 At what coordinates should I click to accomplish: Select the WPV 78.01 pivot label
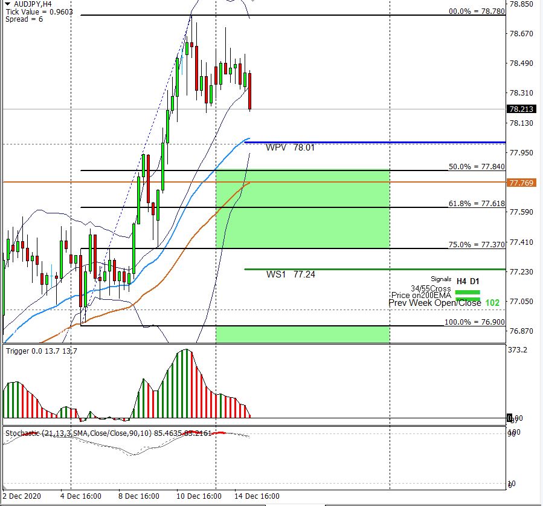290,148
